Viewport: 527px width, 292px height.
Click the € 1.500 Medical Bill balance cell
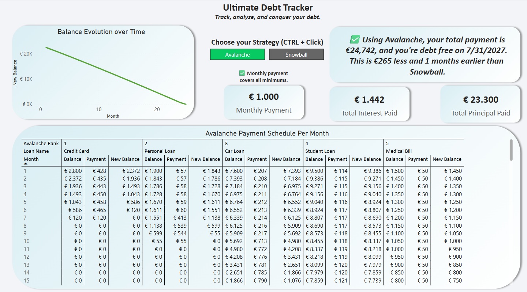coord(395,171)
